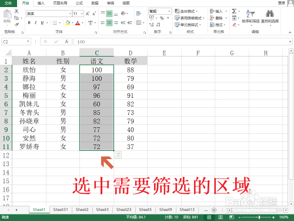Toggle bottom vertical alignment
294x221 pixels.
click(x=116, y=14)
